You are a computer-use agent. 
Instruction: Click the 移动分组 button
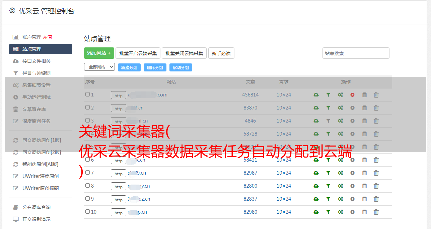[181, 67]
